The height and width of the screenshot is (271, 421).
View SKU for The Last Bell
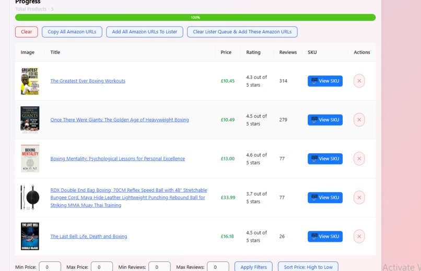[325, 237]
